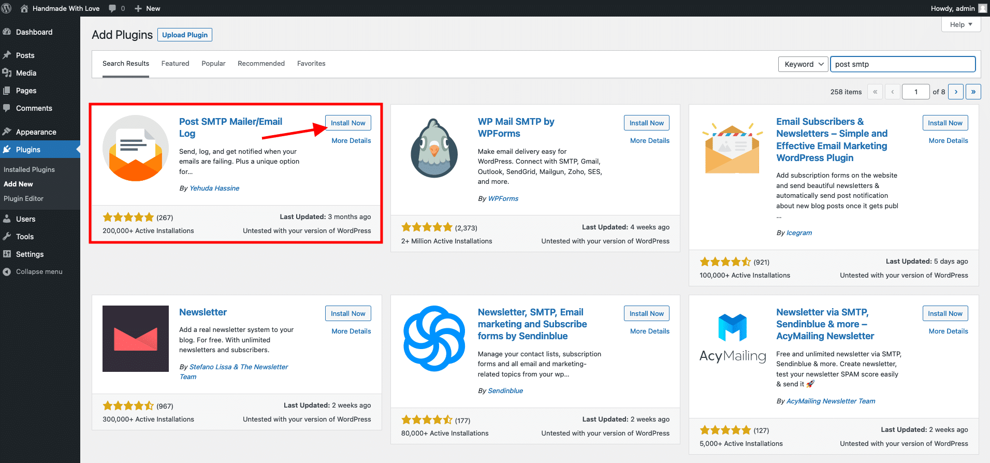Open the Handmade With Love site home icon
Image resolution: width=990 pixels, height=463 pixels.
[x=24, y=8]
